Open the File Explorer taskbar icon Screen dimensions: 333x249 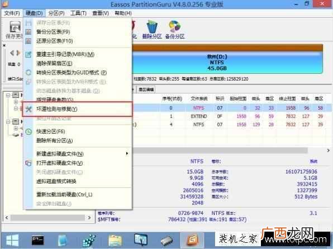[x=115, y=241]
